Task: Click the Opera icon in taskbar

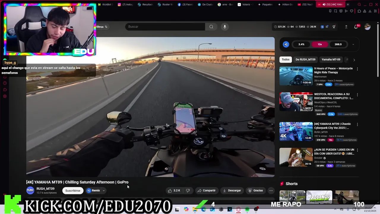Action: 238,210
